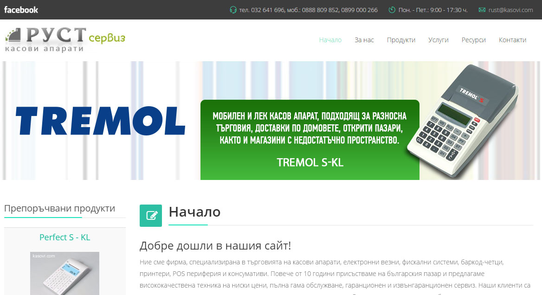Click the rust@kasovi.com email address
This screenshot has width=542, height=295.
(x=510, y=10)
